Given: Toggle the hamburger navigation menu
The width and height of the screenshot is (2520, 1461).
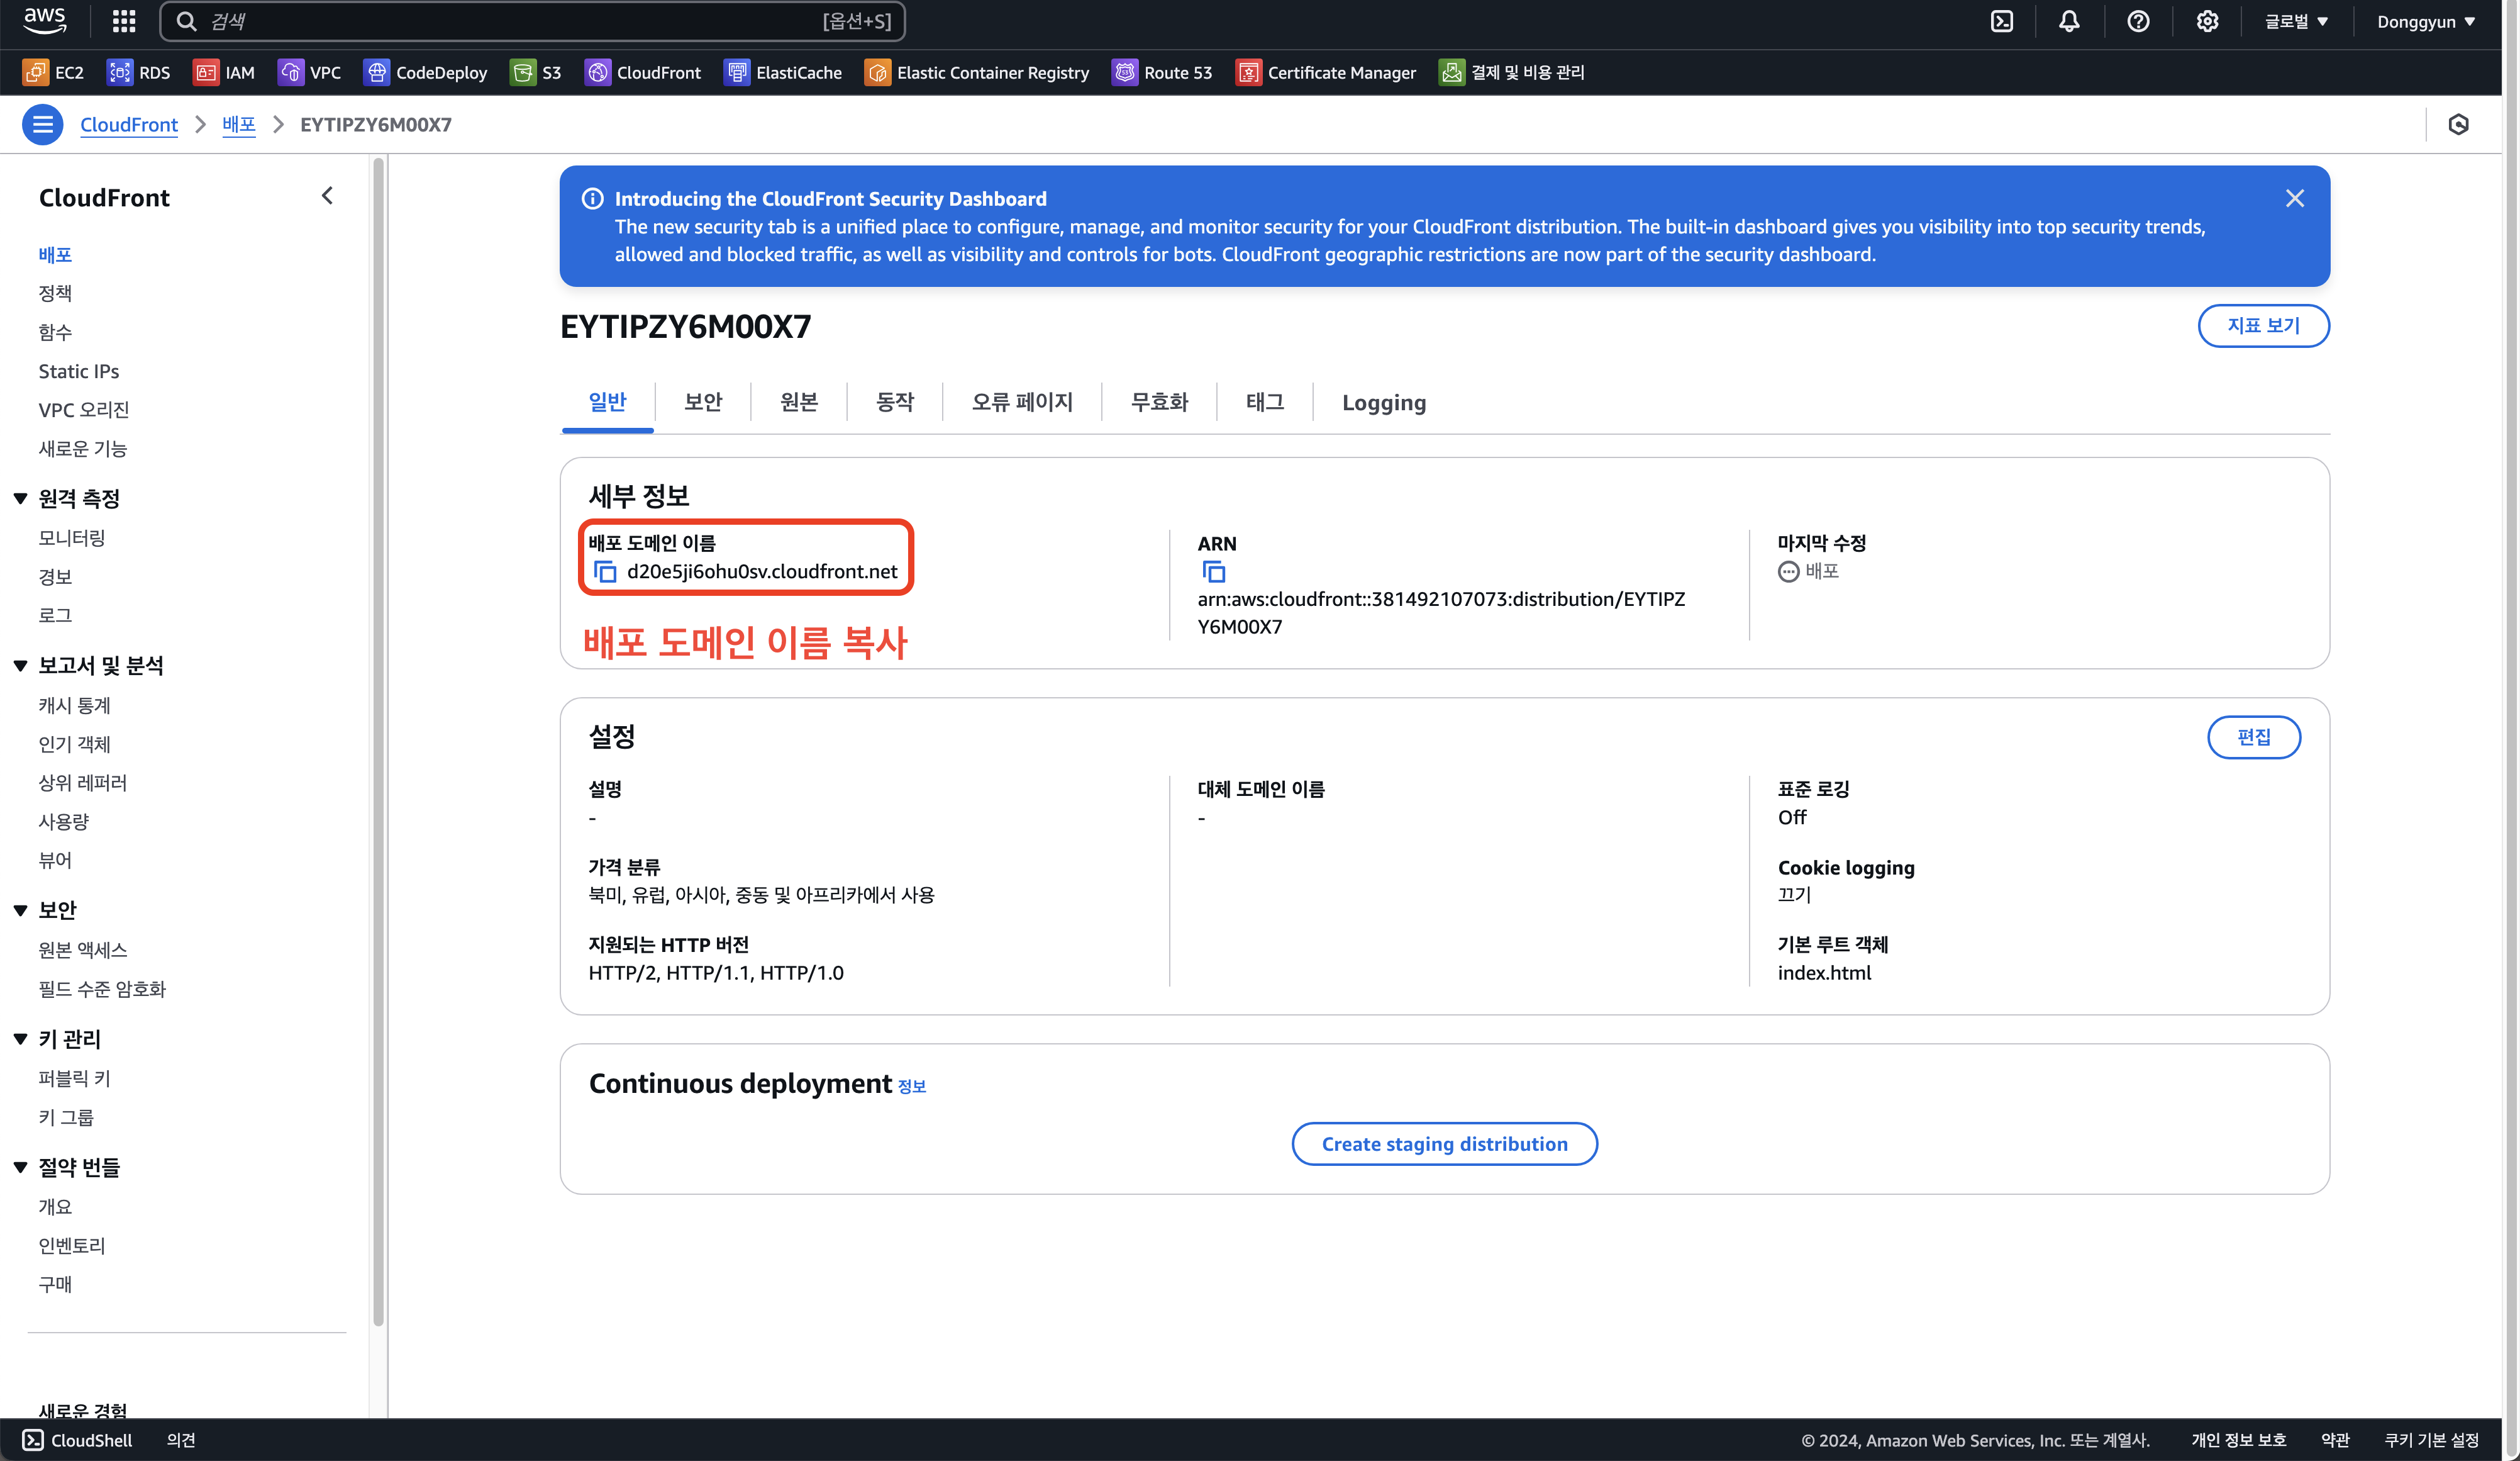Looking at the screenshot, I should (43, 124).
